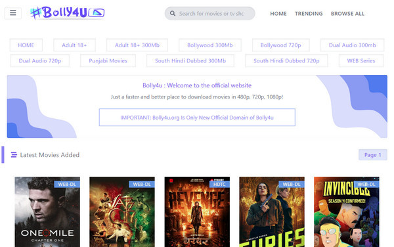The width and height of the screenshot is (394, 247).
Task: Click the search magnifier icon
Action: 172,13
